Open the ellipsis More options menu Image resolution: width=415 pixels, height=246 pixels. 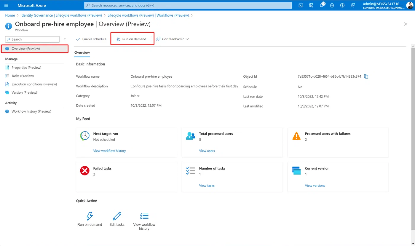tap(159, 24)
